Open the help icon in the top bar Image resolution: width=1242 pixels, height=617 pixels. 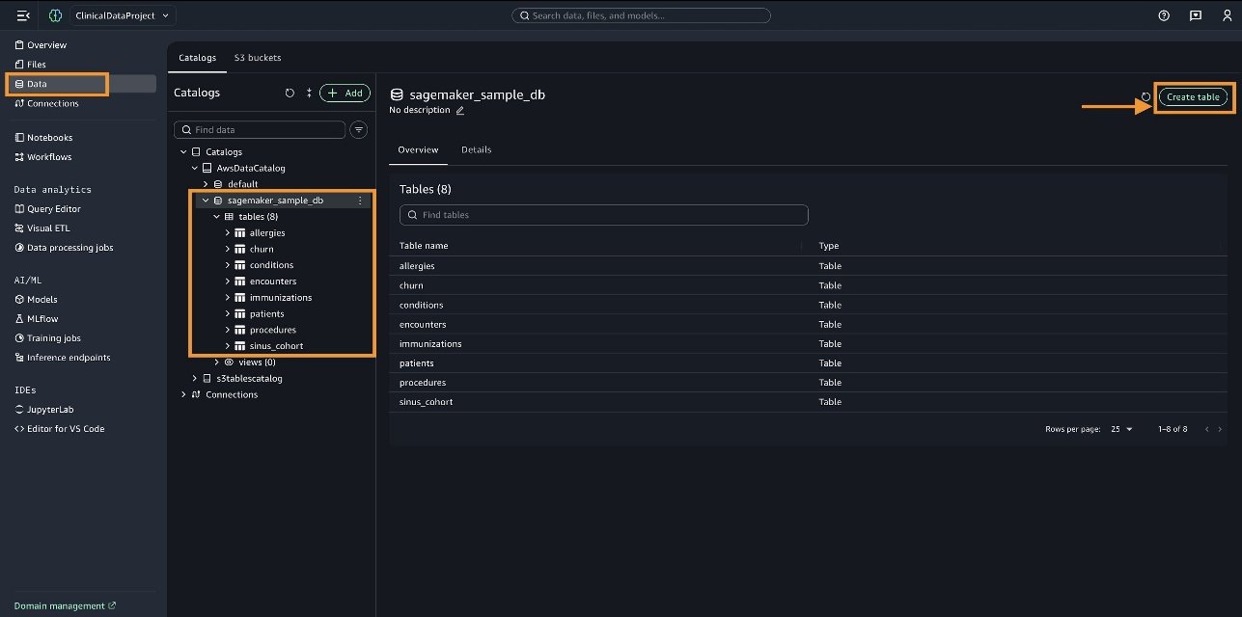pyautogui.click(x=1164, y=15)
